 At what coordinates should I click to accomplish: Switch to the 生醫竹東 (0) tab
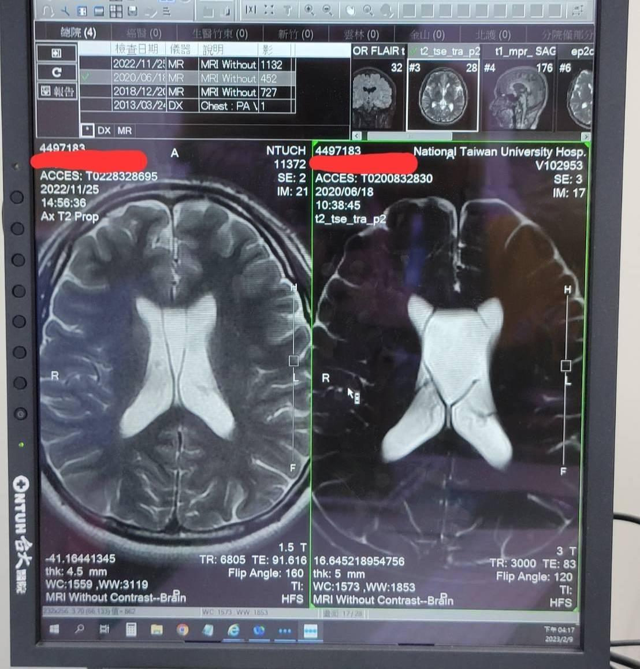pyautogui.click(x=219, y=34)
